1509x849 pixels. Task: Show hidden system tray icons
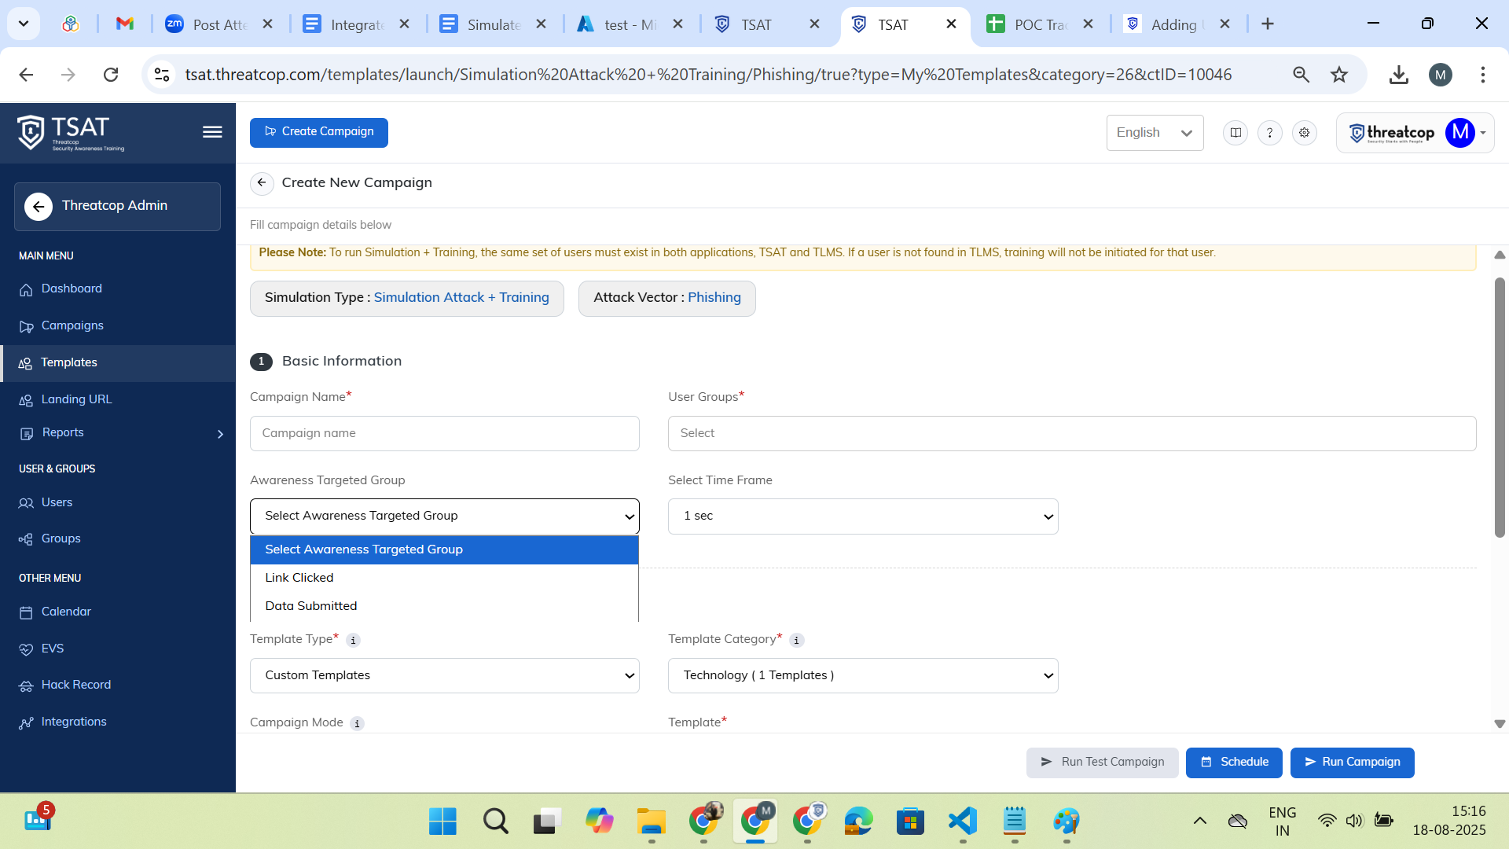[x=1199, y=821]
